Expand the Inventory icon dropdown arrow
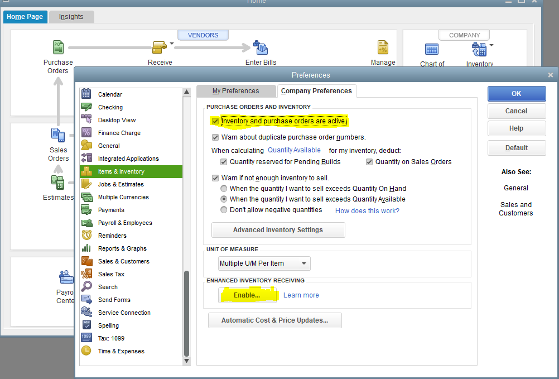Viewport: 559px width, 379px height. click(x=491, y=45)
